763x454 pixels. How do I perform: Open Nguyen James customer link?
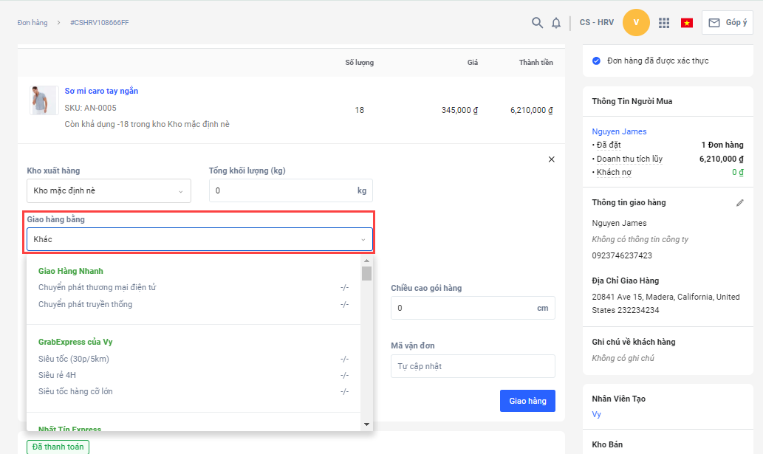point(619,131)
